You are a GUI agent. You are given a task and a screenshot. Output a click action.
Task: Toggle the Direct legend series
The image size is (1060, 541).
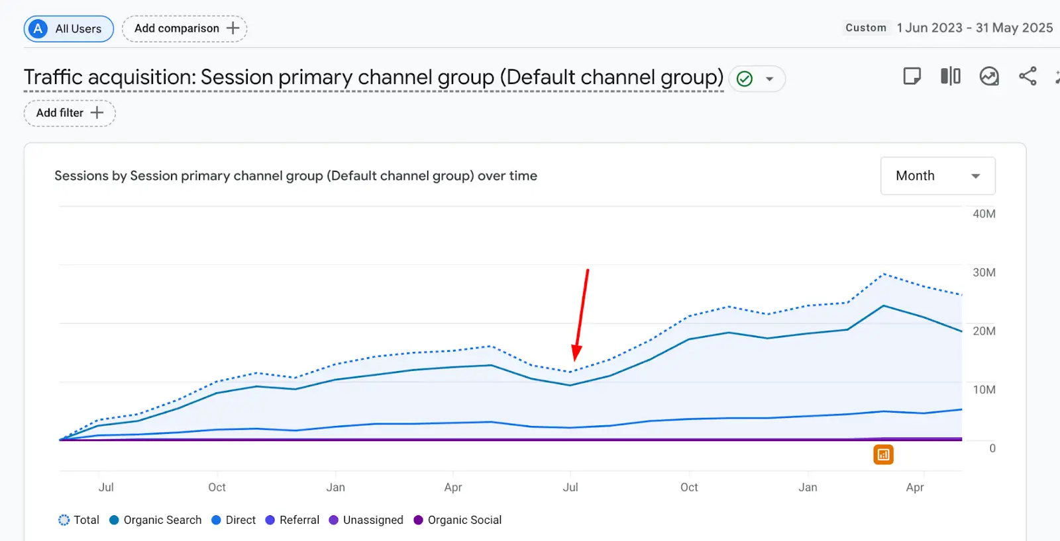(x=233, y=520)
